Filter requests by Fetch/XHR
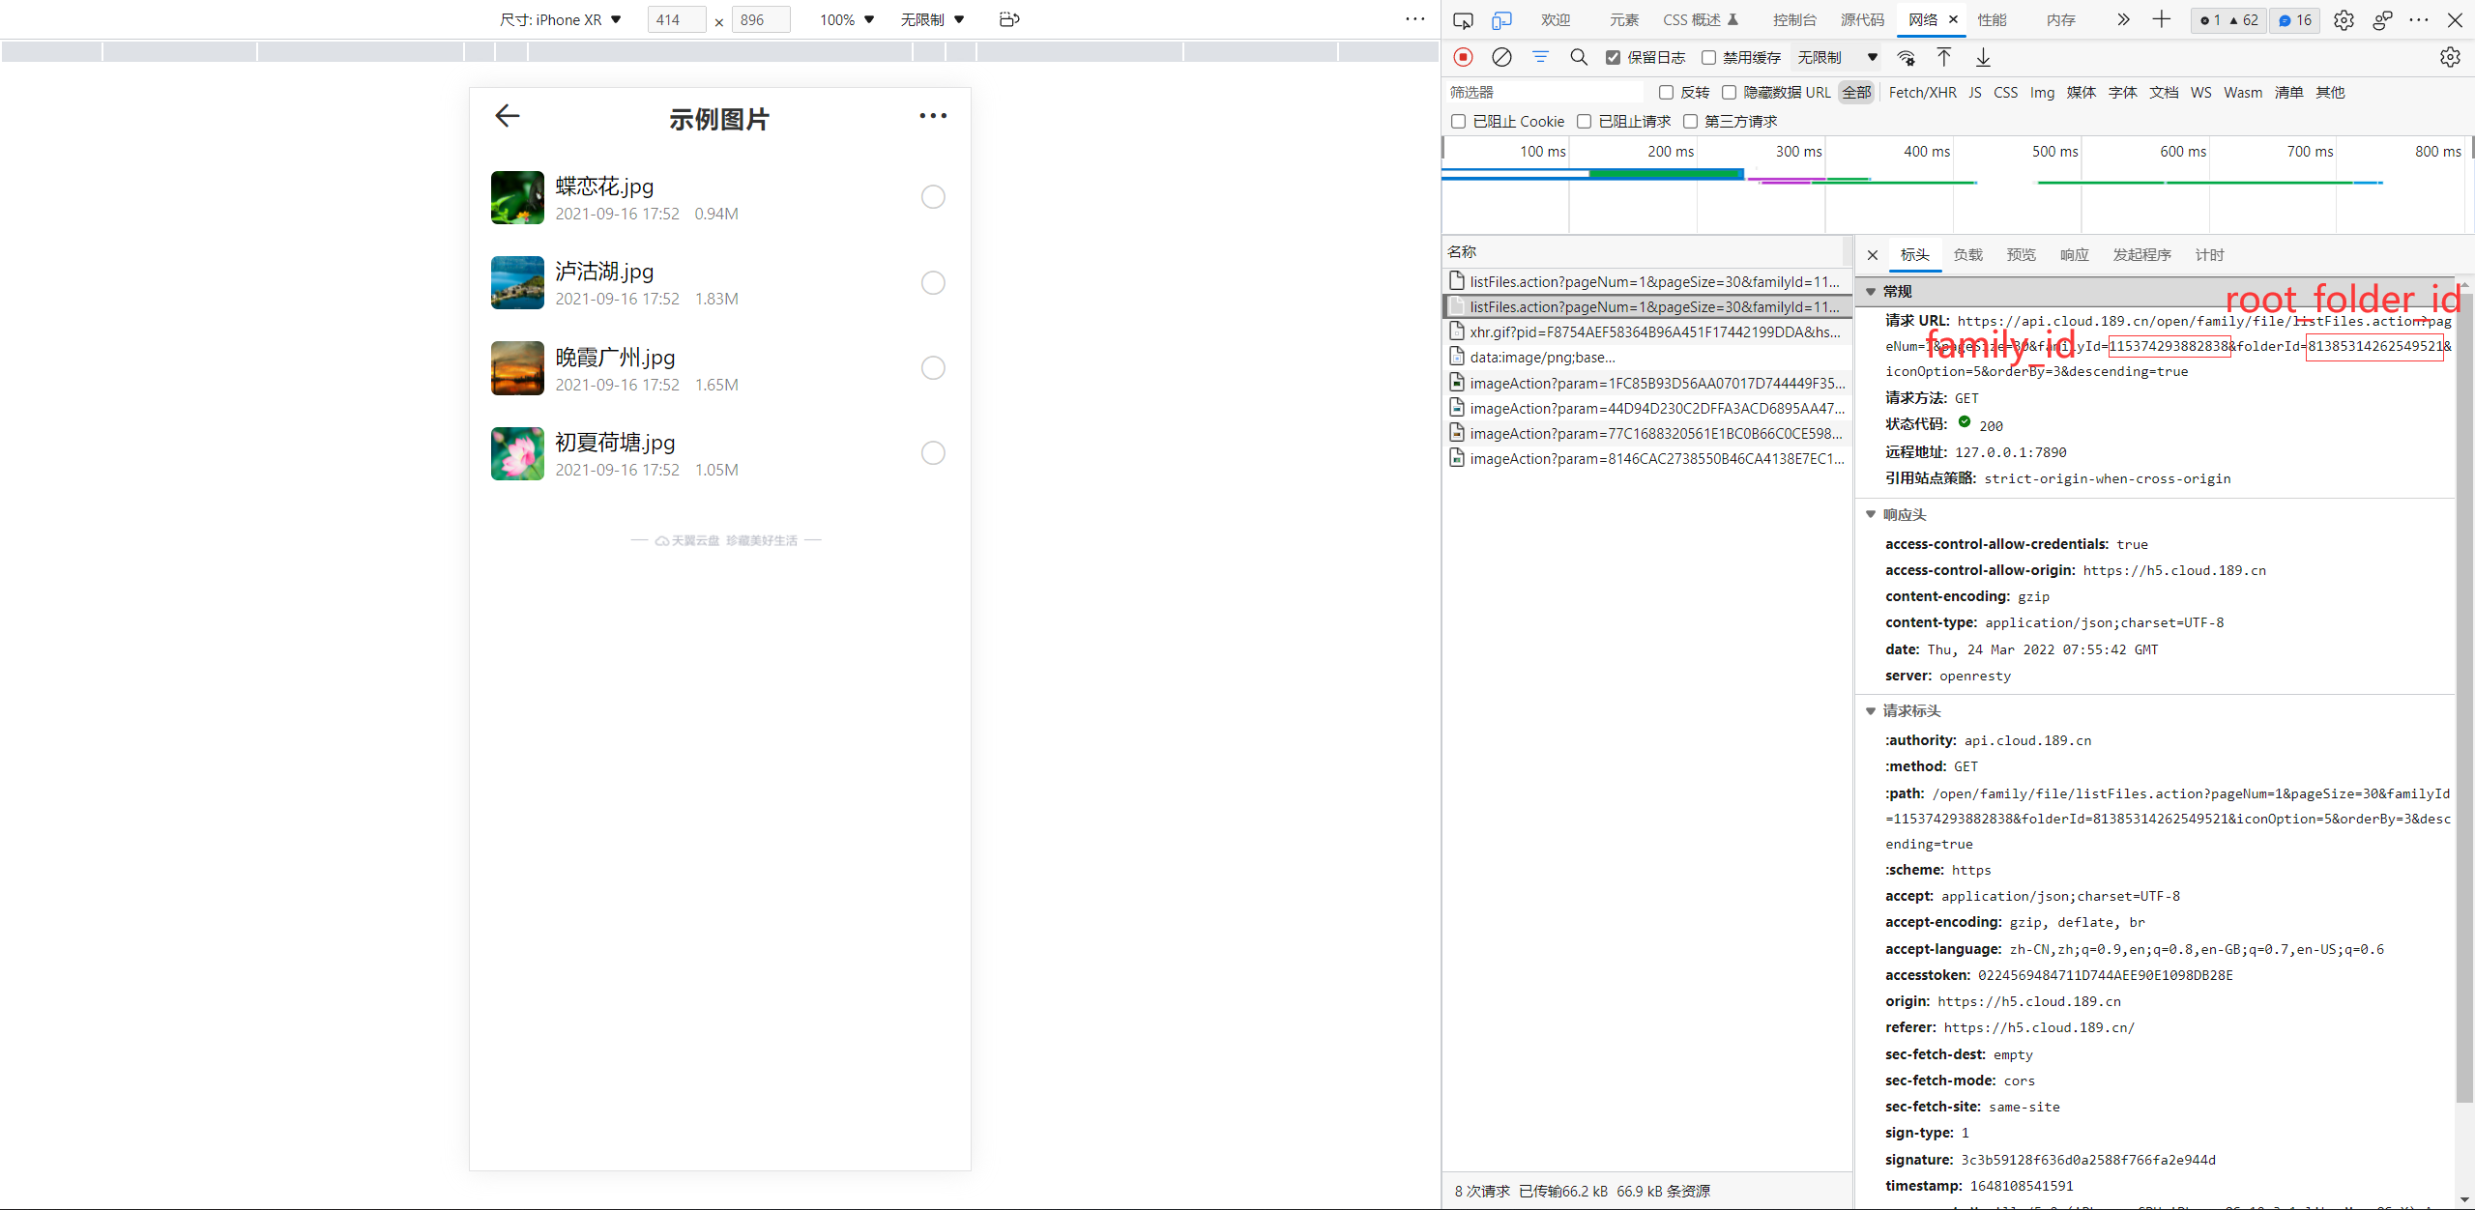The image size is (2475, 1210). (1922, 93)
